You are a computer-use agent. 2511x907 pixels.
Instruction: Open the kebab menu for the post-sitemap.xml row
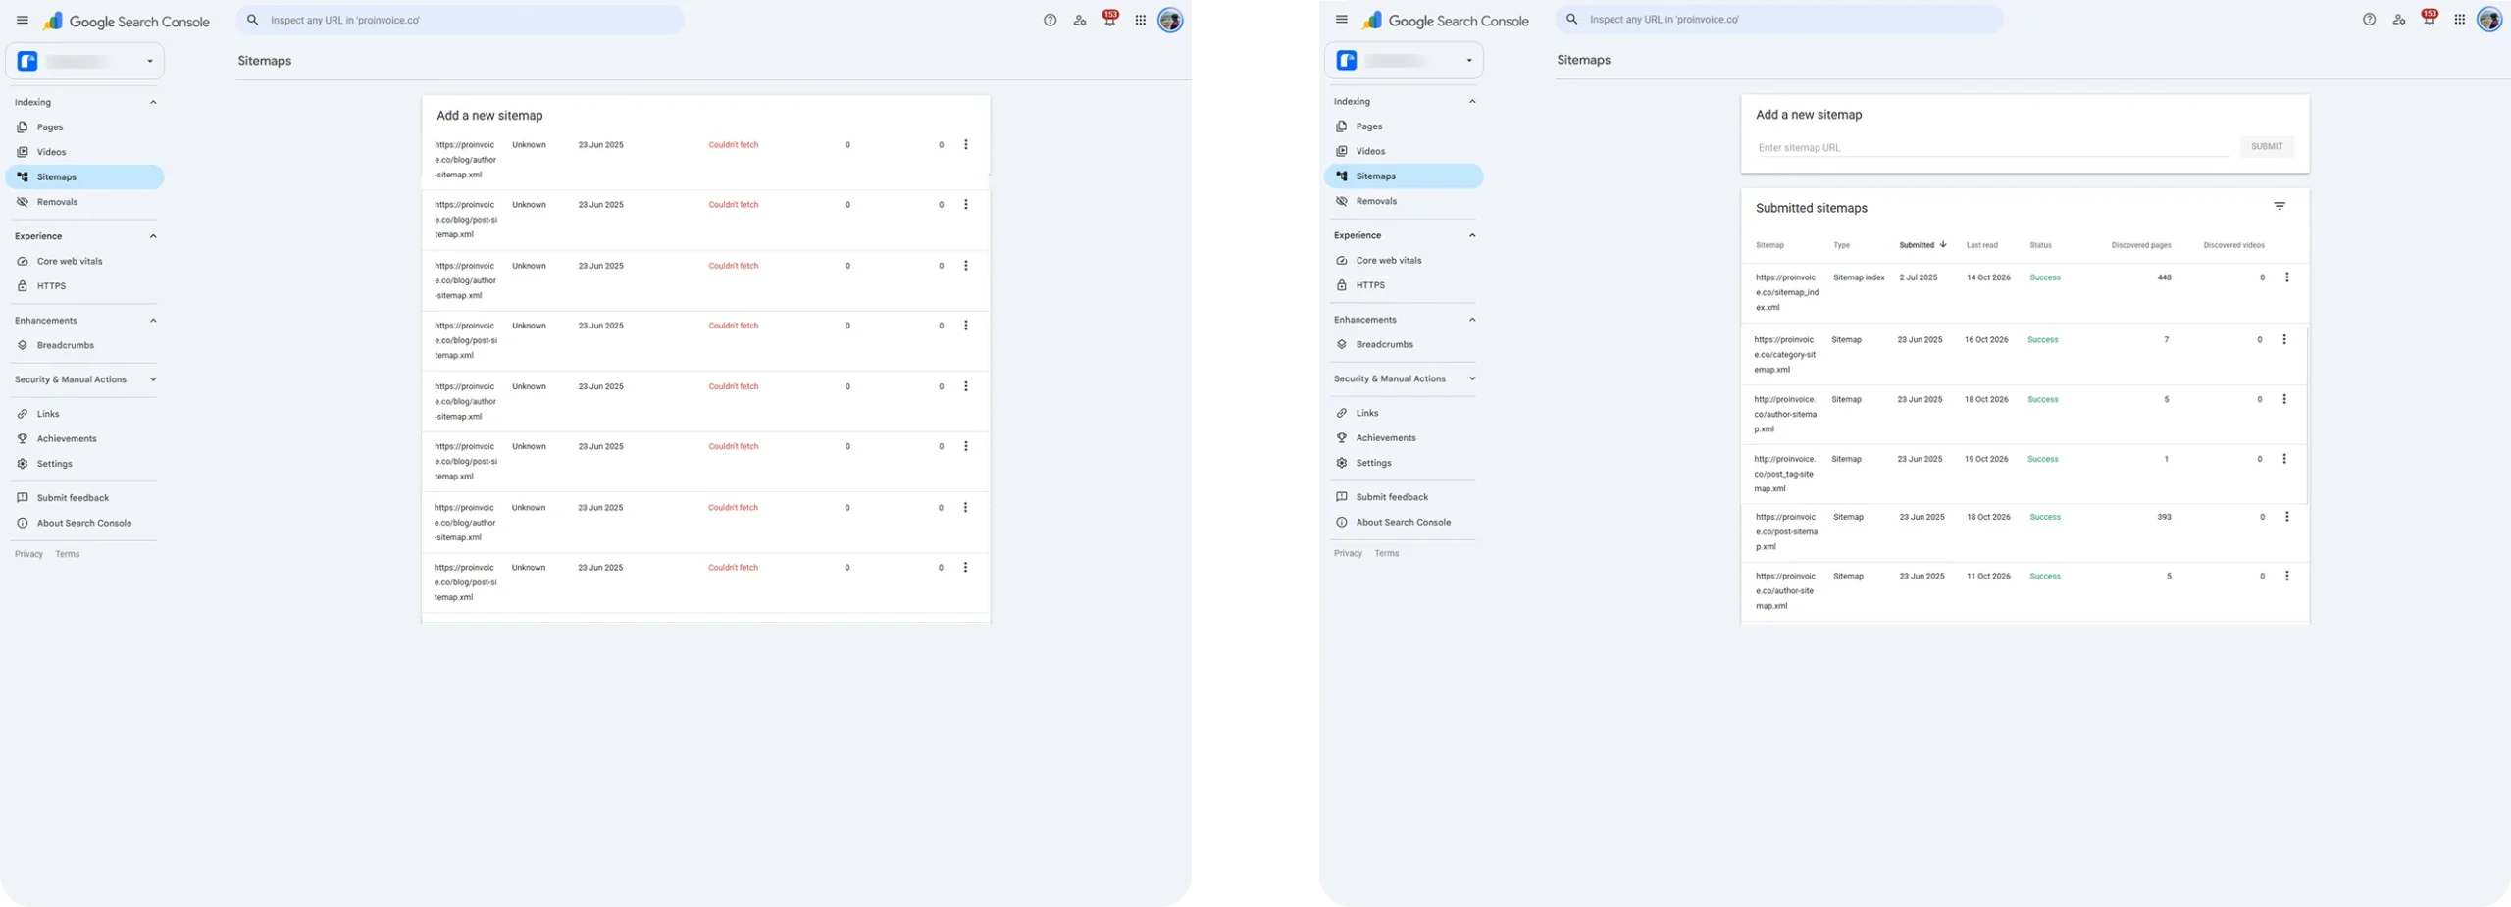coord(2286,518)
